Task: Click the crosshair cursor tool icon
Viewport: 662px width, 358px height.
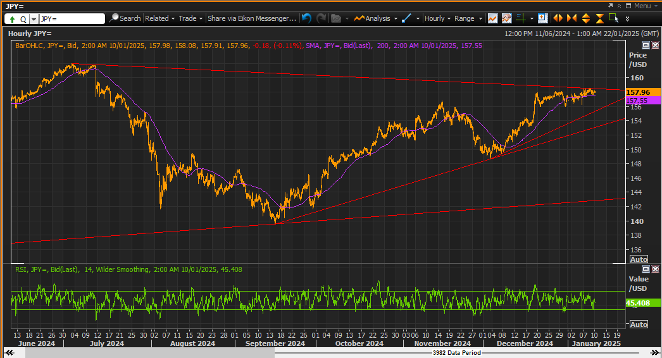Action: (x=521, y=18)
